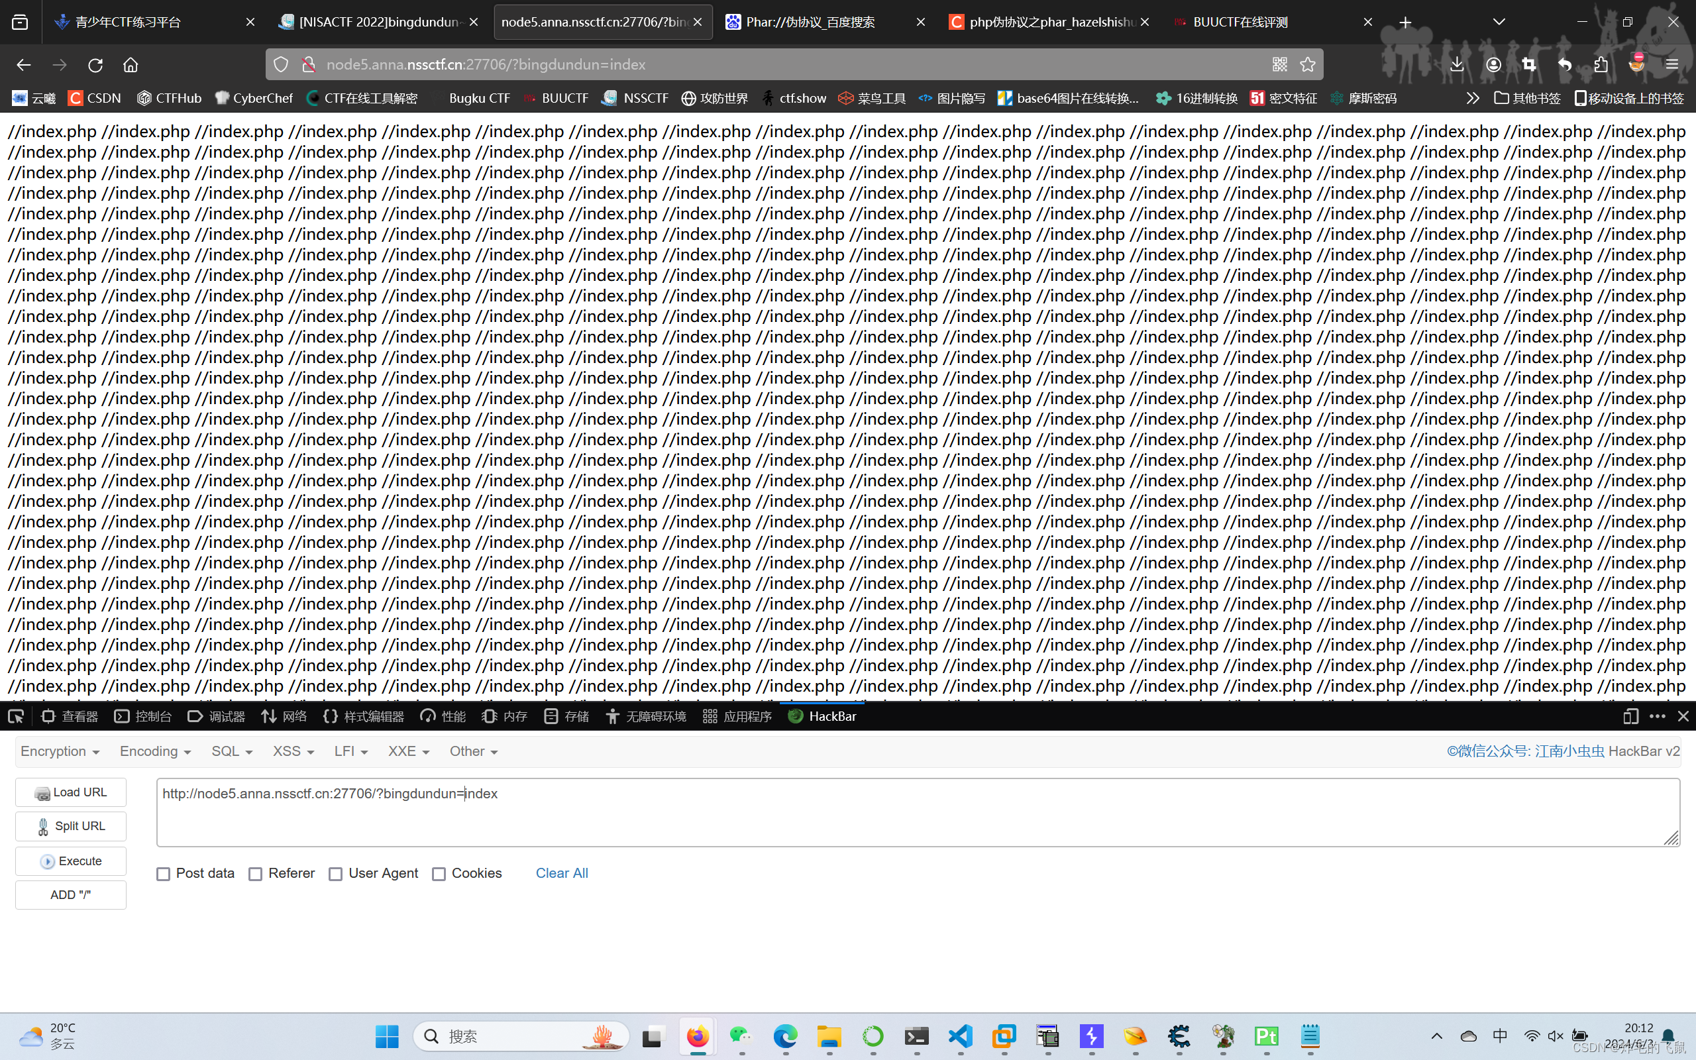Switch to the [NISACTF 2022]bingdundun tab
This screenshot has height=1060, width=1696.
coord(379,23)
